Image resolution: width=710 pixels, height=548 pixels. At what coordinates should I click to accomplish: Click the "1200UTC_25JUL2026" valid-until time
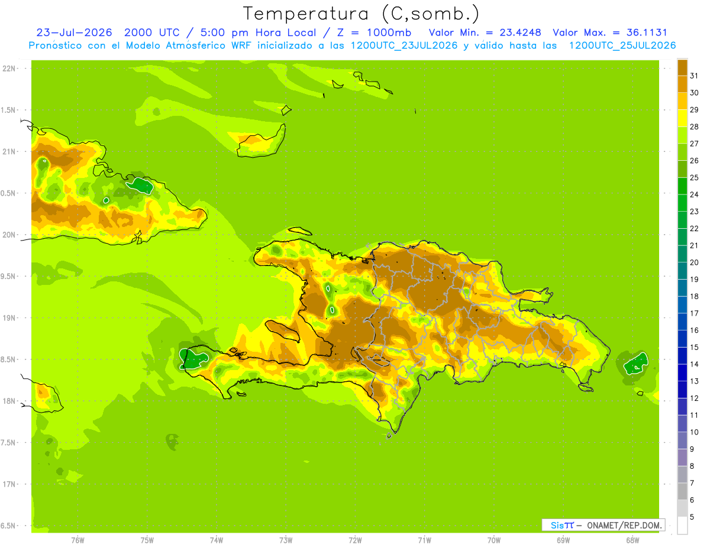pos(622,46)
